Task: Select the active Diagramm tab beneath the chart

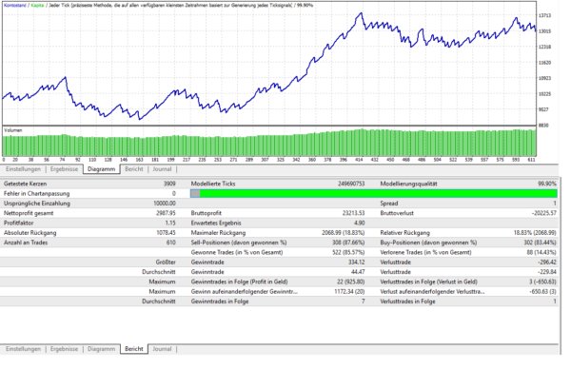Action: (x=101, y=169)
